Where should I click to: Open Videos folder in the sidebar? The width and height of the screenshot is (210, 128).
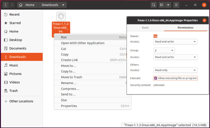[22, 82]
